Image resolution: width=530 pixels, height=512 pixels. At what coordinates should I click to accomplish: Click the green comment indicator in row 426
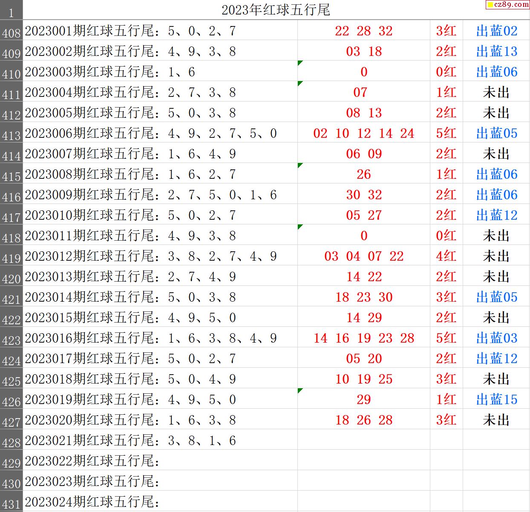(300, 390)
